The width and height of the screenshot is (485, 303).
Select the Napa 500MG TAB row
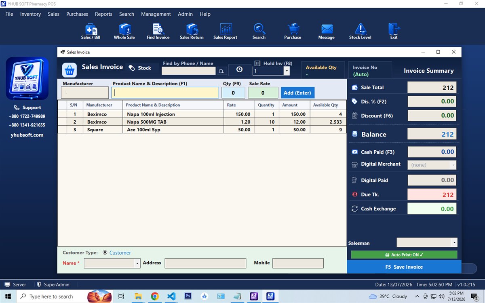coord(202,122)
